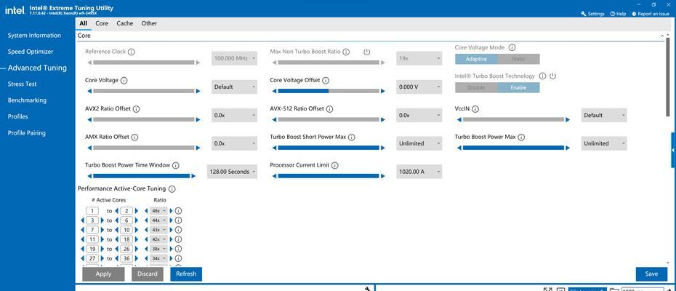This screenshot has height=291, width=676.
Task: Click the power icon next to Max Non Turbo Boost Ratio
Action: coord(367,52)
